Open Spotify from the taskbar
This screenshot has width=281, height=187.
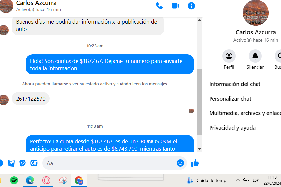coord(14,180)
